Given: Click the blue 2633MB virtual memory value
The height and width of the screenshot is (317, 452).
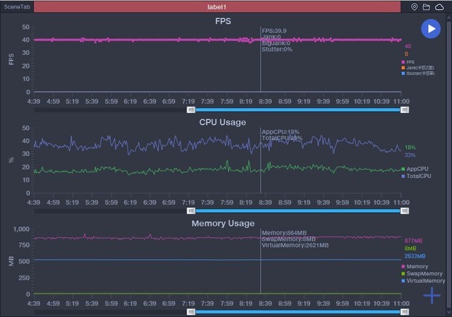Looking at the screenshot, I should [x=415, y=256].
